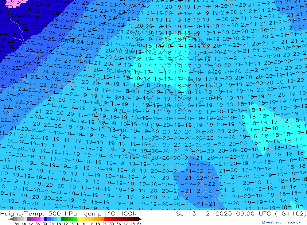The width and height of the screenshot is (307, 225).
Task: Select the bright red swatch above 24
Action: point(106,219)
